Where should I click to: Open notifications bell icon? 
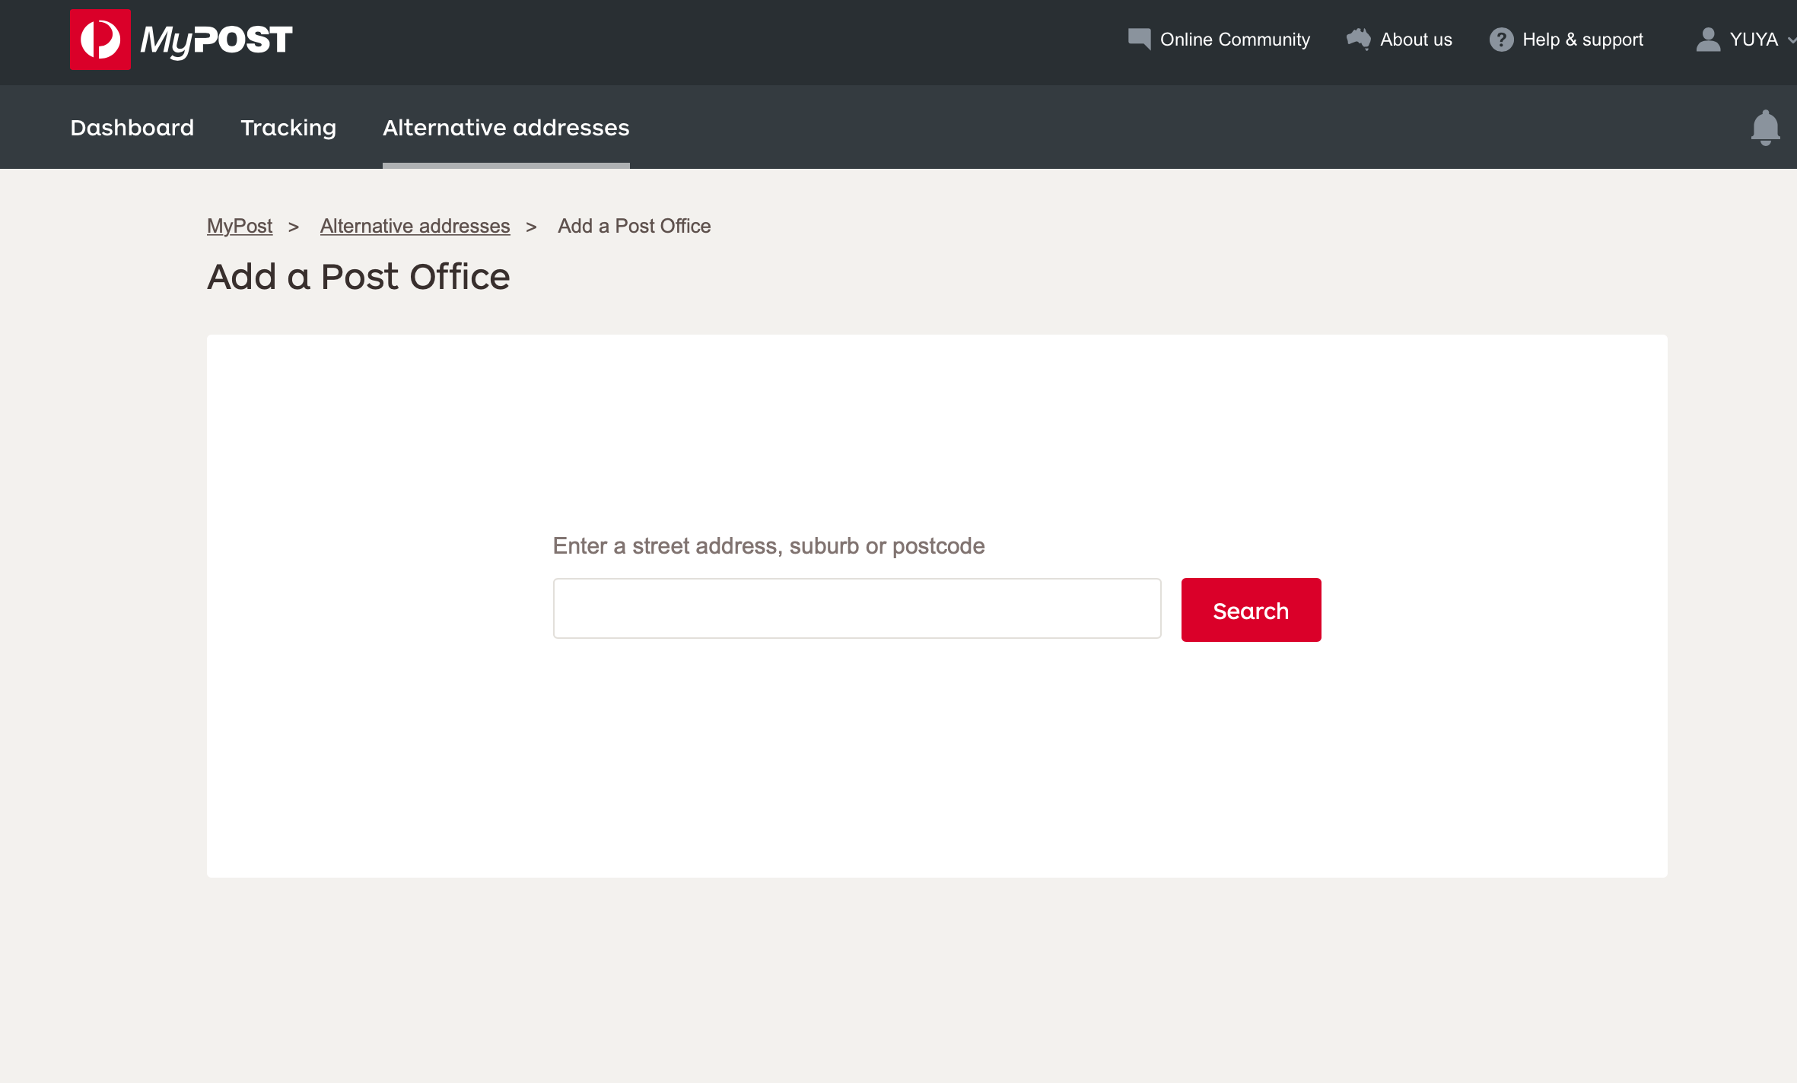click(x=1765, y=128)
